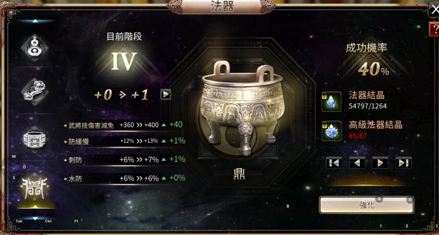Go to the previous enhancement level
The height and width of the screenshot is (235, 439).
click(357, 162)
